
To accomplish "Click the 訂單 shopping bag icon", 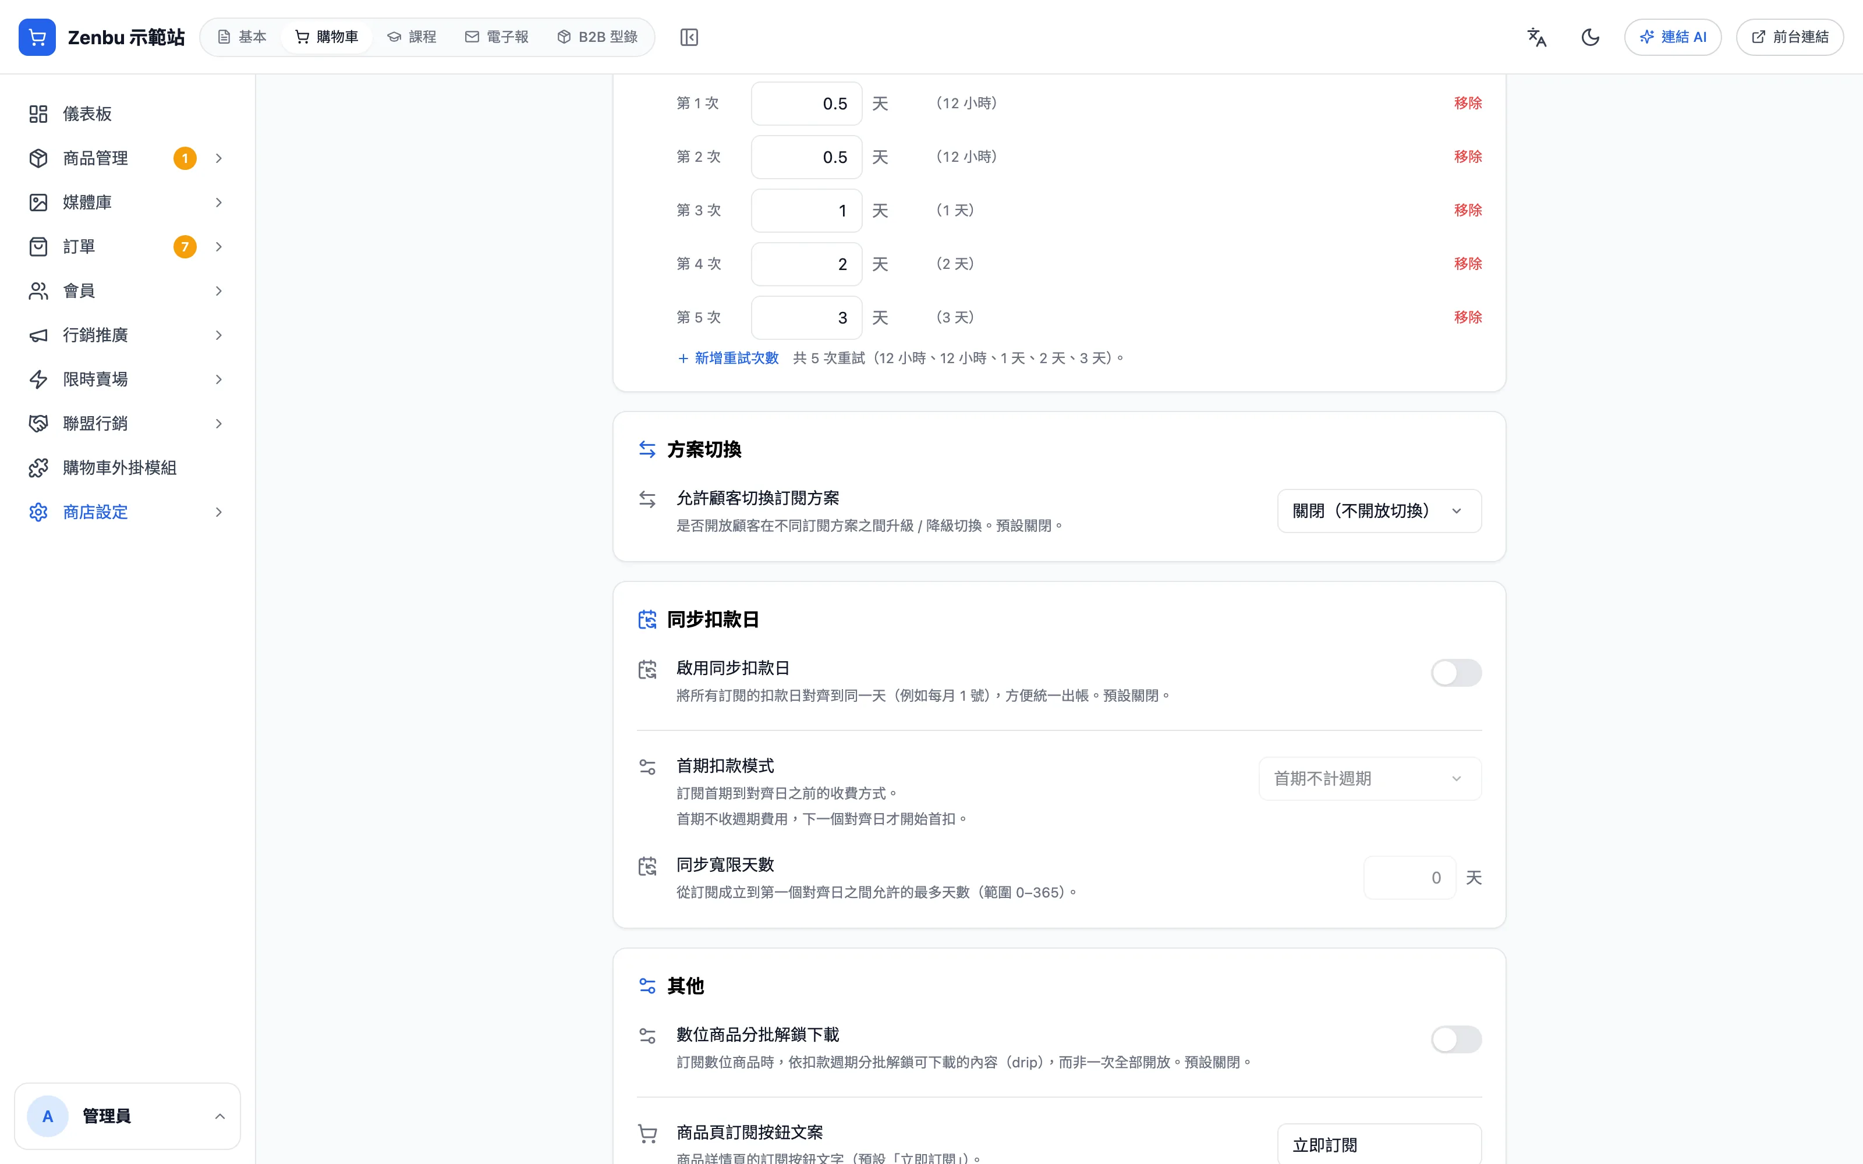I will [38, 246].
